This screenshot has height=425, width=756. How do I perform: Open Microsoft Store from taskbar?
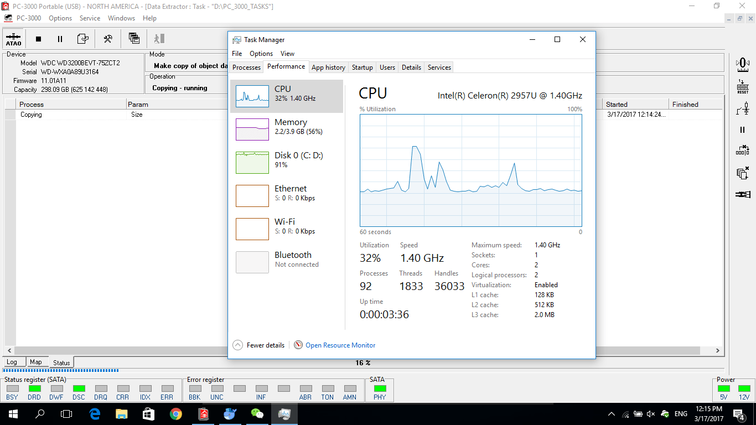point(148,413)
